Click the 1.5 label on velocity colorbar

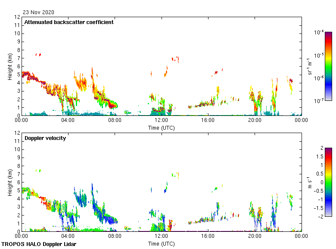321,157
